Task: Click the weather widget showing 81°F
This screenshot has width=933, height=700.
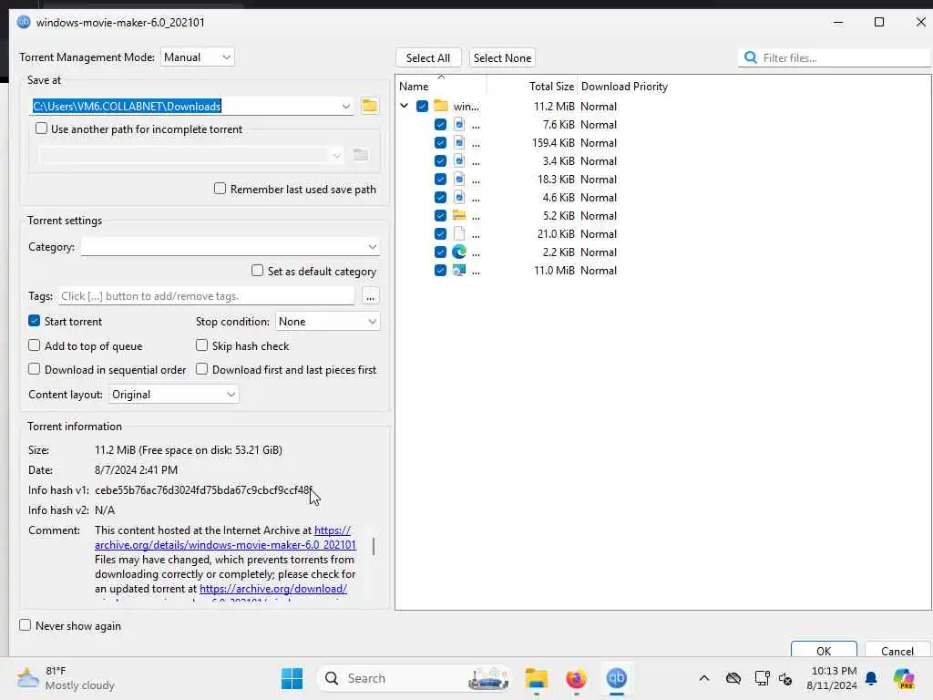Action: point(66,678)
